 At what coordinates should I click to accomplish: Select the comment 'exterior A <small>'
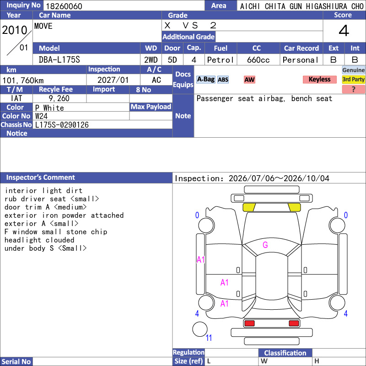point(42,223)
